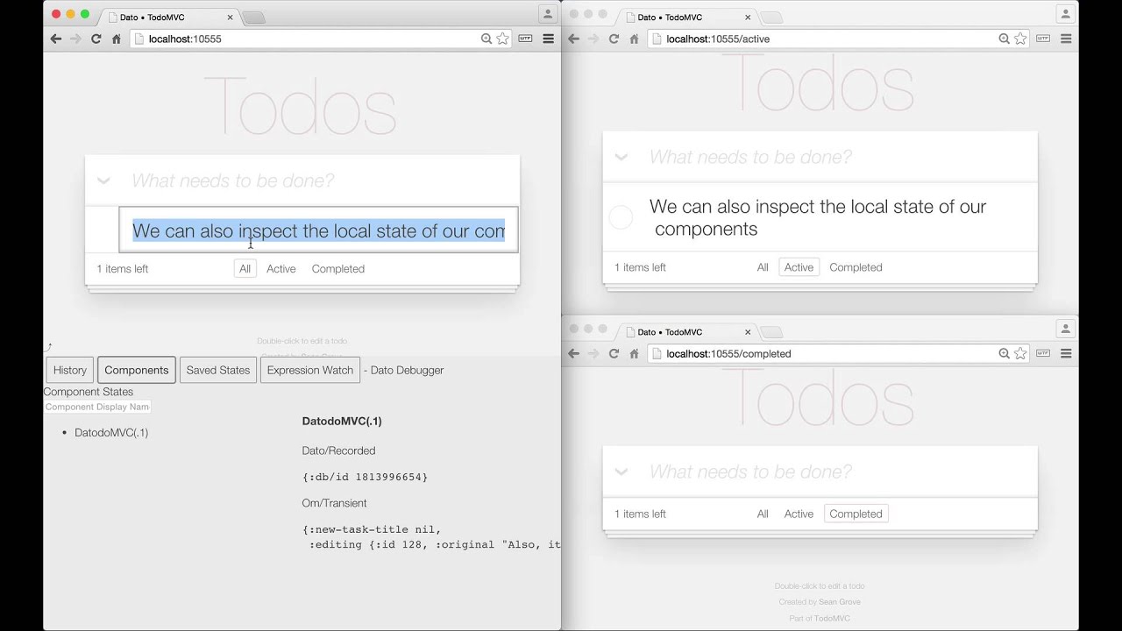Reload the /completed browser window
Viewport: 1122px width, 631px height.
(x=614, y=353)
